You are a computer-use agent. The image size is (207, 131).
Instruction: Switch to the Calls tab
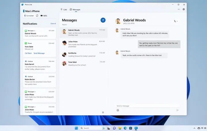coord(64,9)
